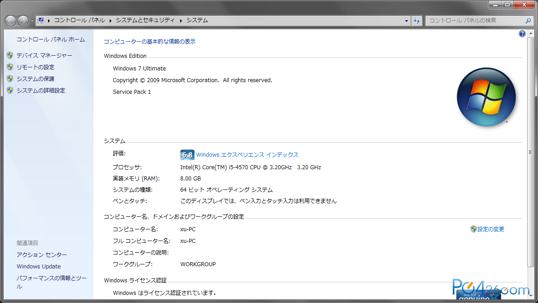Click scrollbar up arrow
The width and height of the screenshot is (538, 303).
530,33
